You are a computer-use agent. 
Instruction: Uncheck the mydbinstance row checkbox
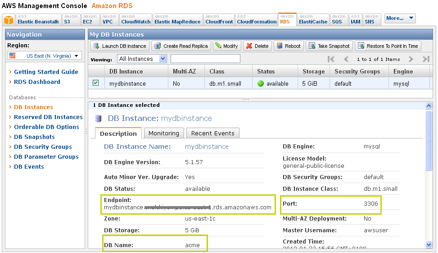(96, 83)
